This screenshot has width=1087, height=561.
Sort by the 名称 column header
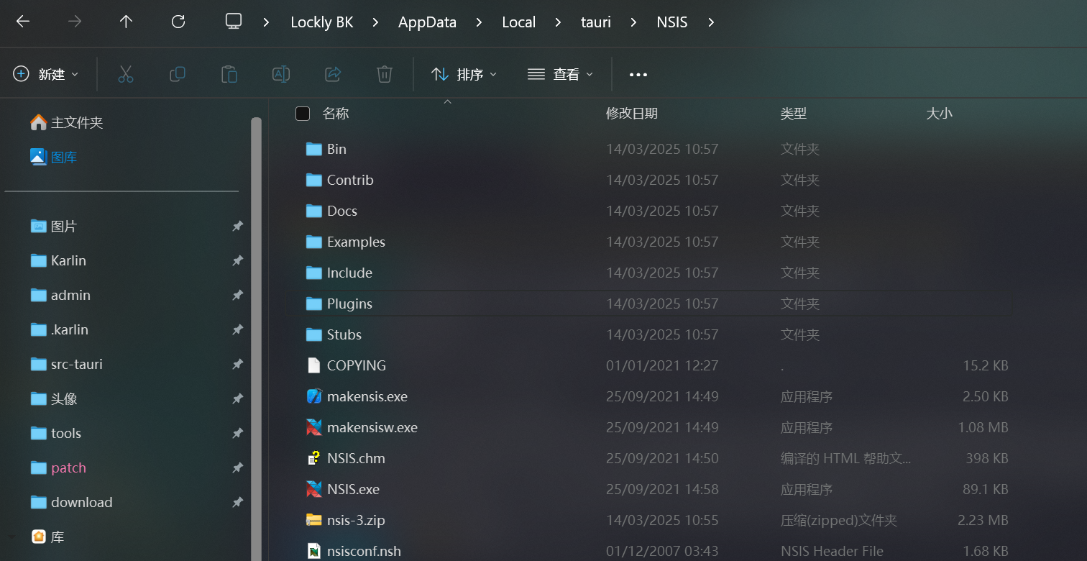pyautogui.click(x=336, y=114)
